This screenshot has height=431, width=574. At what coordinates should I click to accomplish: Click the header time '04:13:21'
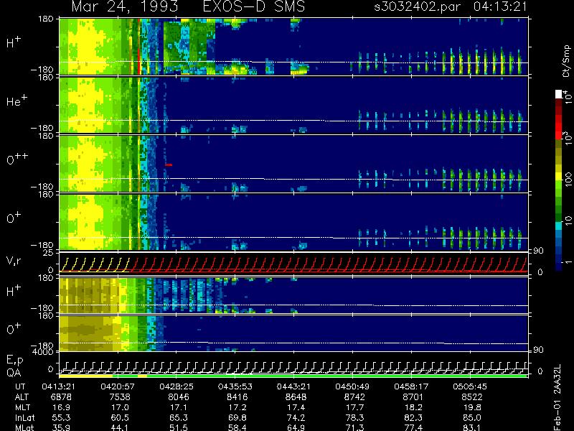500,6
